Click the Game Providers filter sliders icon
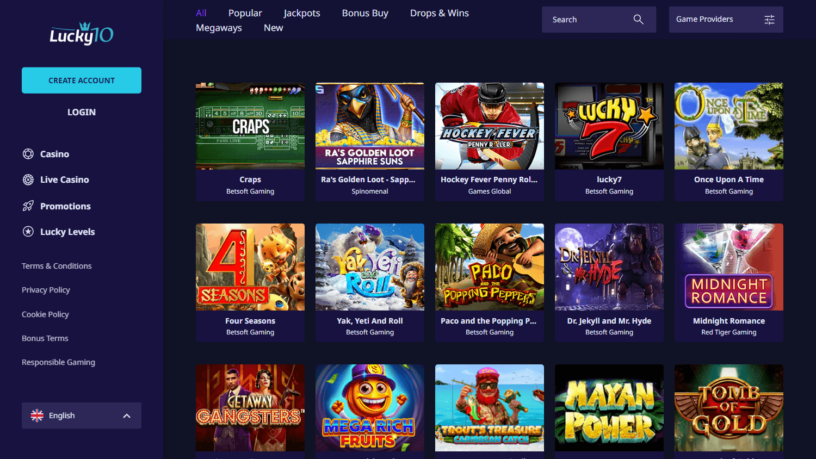The image size is (816, 459). tap(769, 20)
